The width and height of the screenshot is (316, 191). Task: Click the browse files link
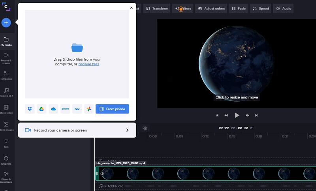point(88,64)
